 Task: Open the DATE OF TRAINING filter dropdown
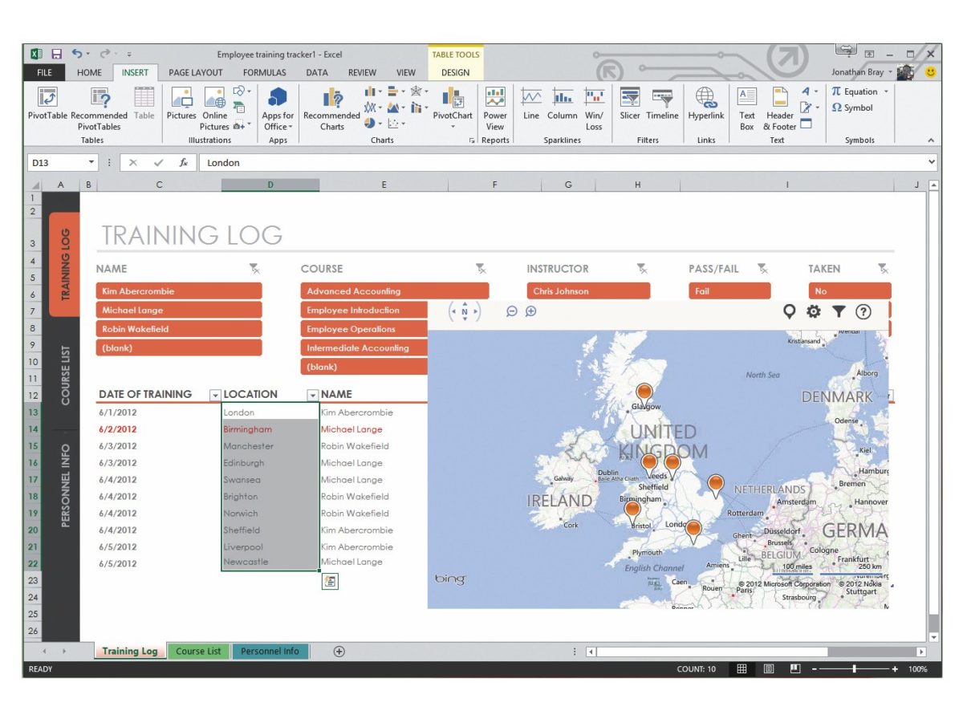[214, 395]
